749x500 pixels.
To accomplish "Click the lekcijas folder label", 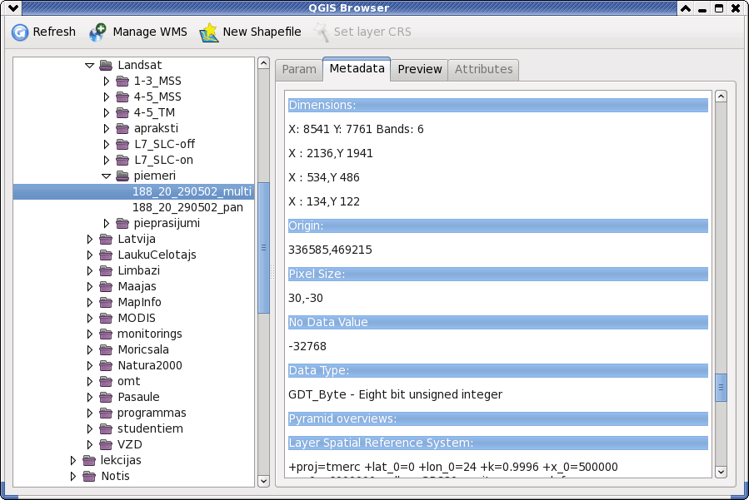I will [121, 460].
